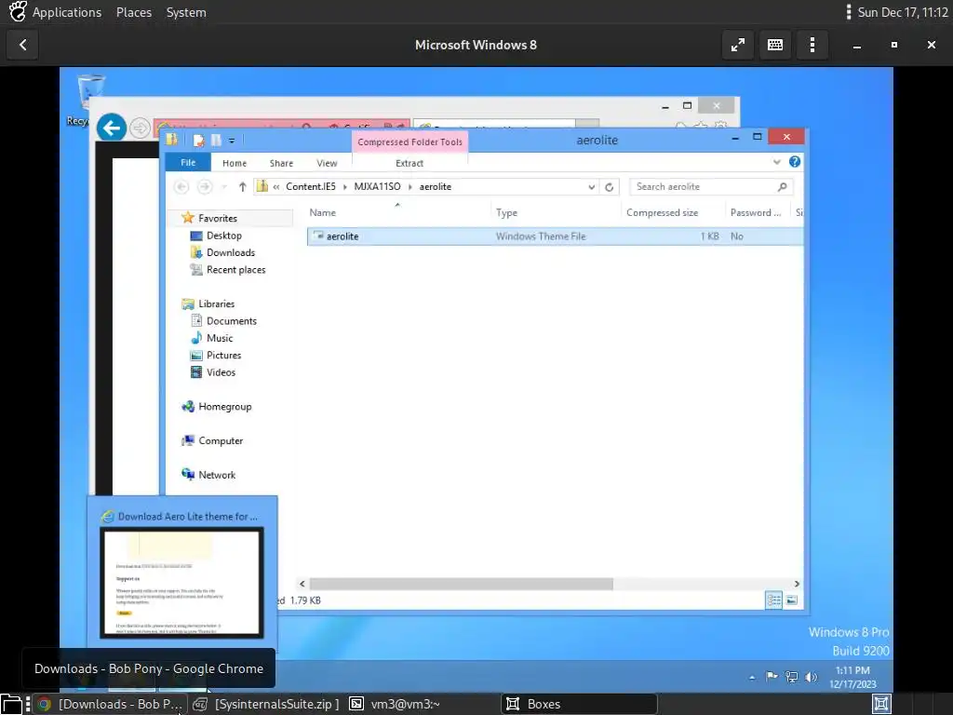Image resolution: width=953 pixels, height=715 pixels.
Task: Click Explorer back navigation arrow
Action: pos(181,186)
